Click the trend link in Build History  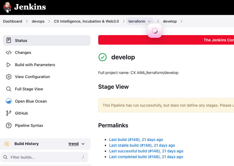pyautogui.click(x=73, y=144)
